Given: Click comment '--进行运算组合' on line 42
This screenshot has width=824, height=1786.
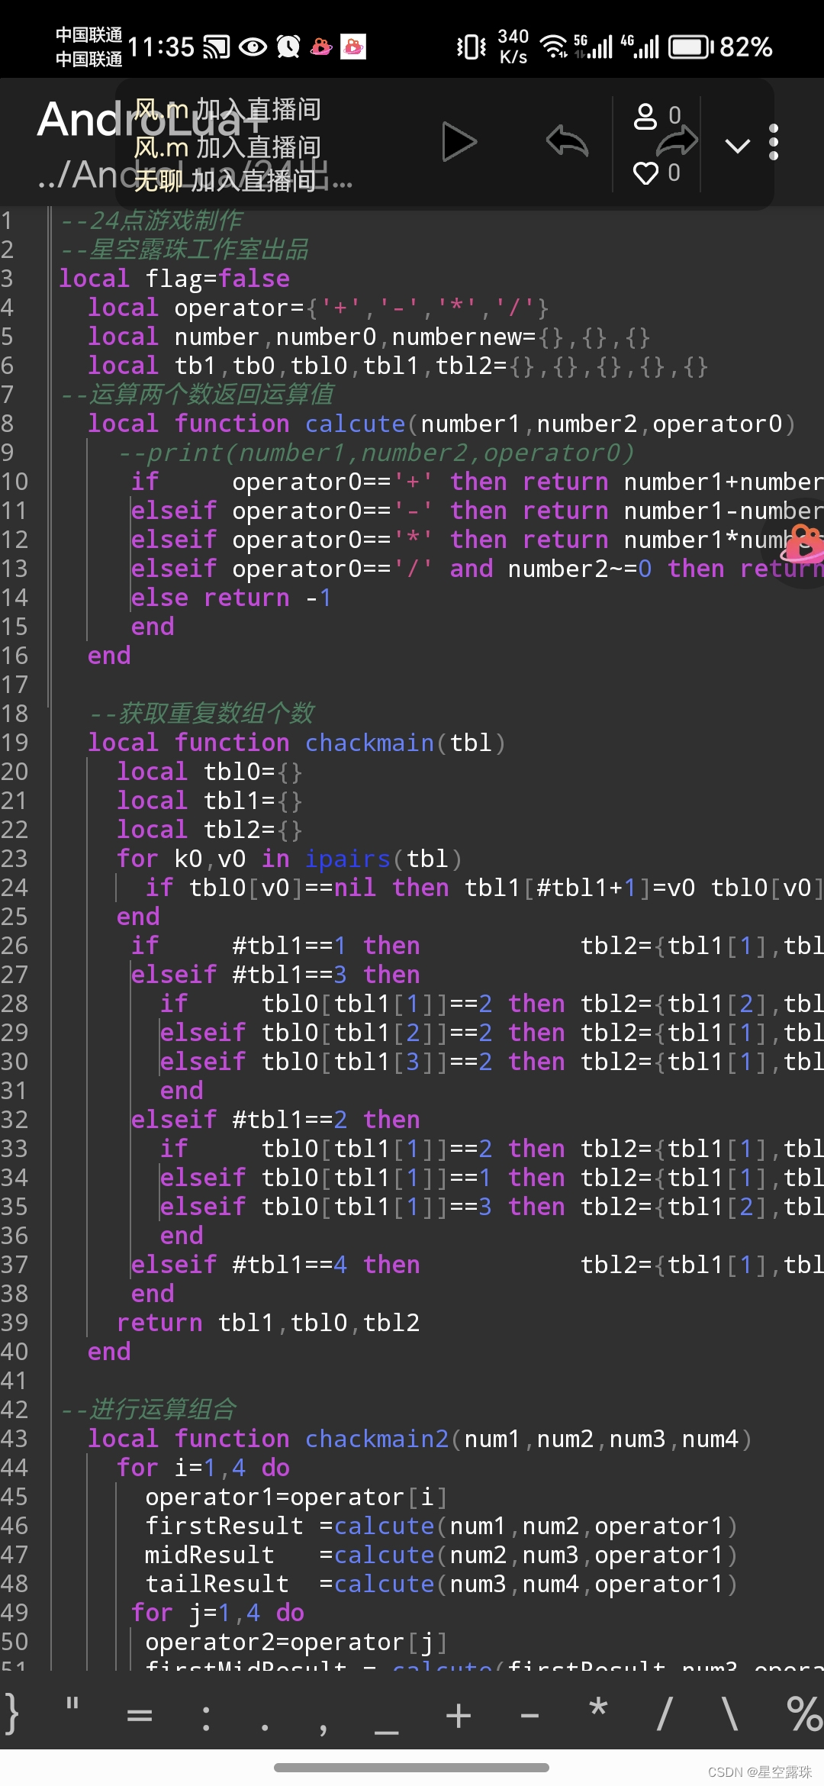Looking at the screenshot, I should tap(148, 1410).
